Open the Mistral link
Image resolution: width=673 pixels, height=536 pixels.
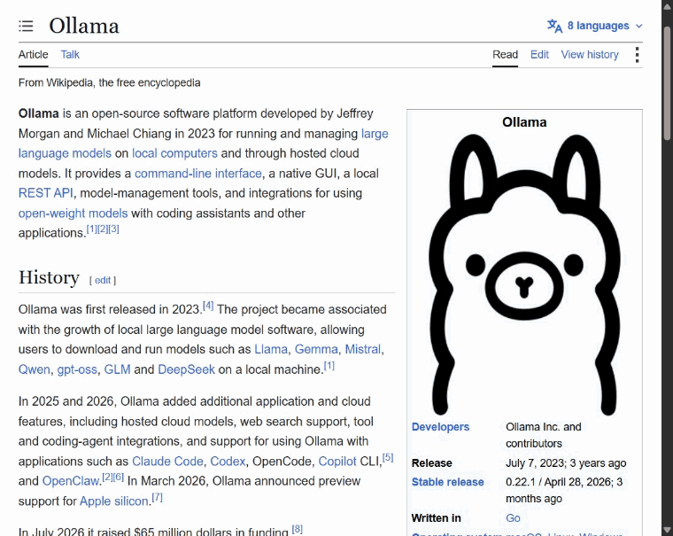(363, 349)
